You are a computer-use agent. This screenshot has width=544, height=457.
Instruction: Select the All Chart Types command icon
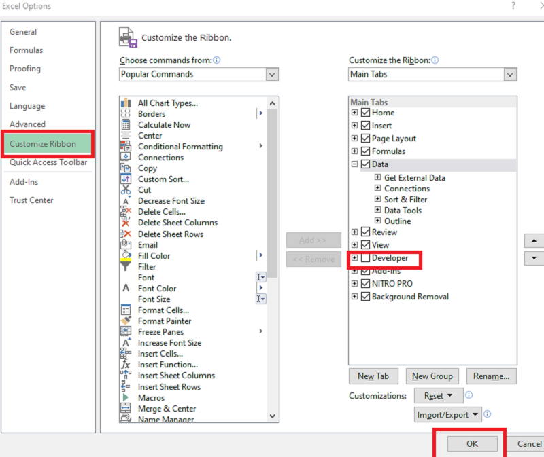(126, 103)
